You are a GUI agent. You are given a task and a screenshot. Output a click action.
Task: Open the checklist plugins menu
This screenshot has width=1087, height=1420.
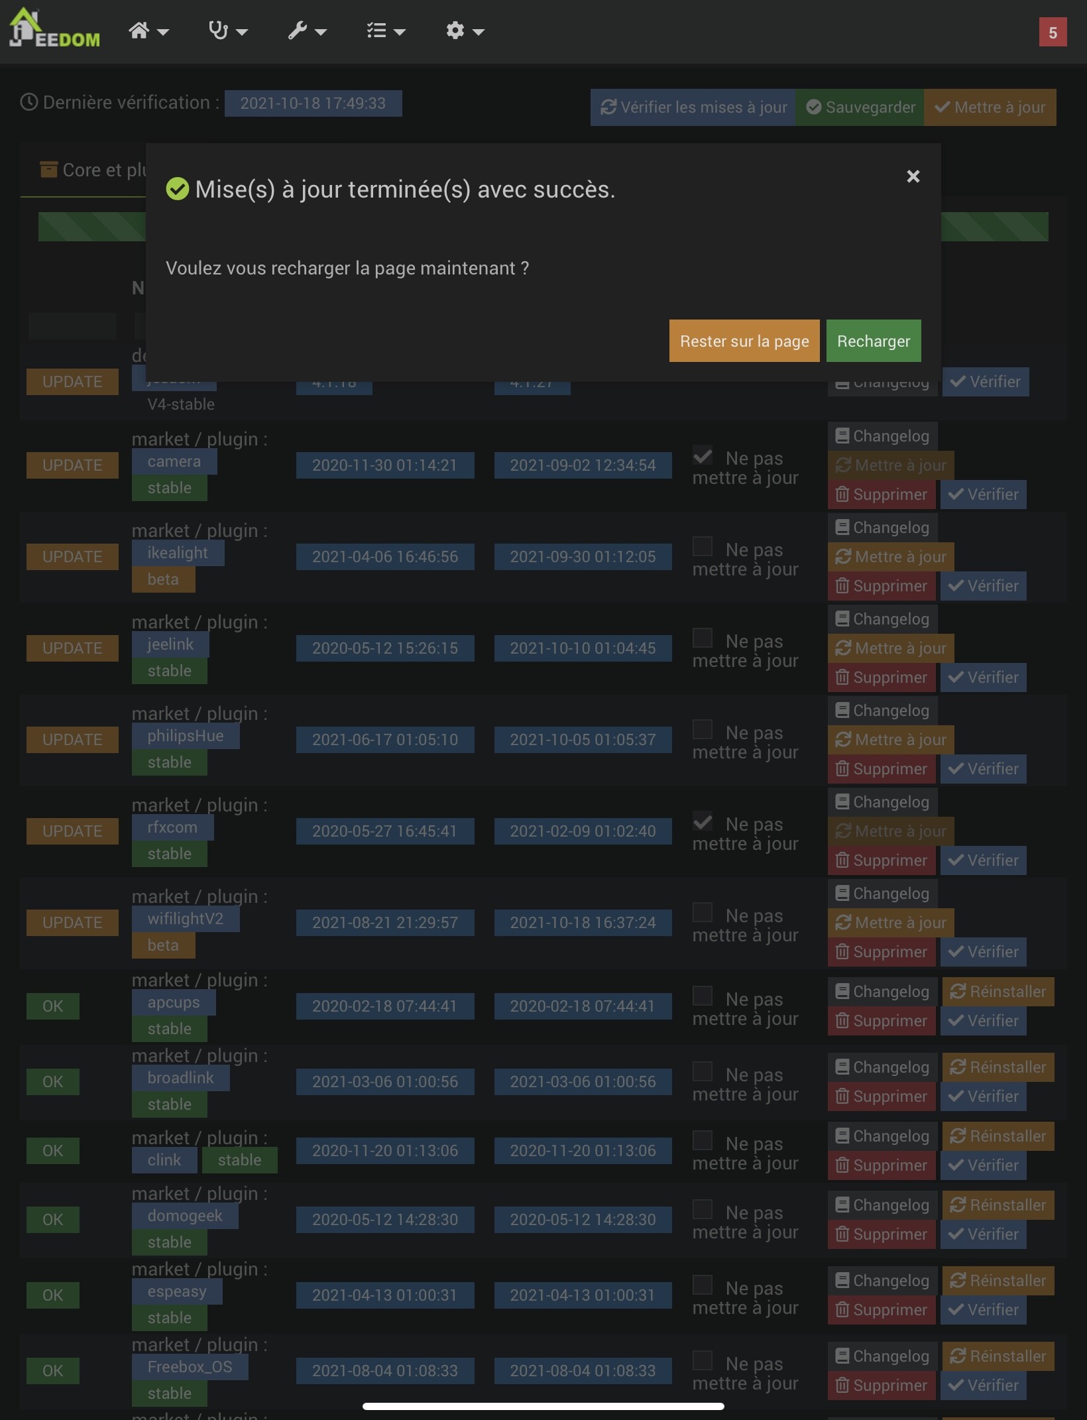tap(386, 30)
